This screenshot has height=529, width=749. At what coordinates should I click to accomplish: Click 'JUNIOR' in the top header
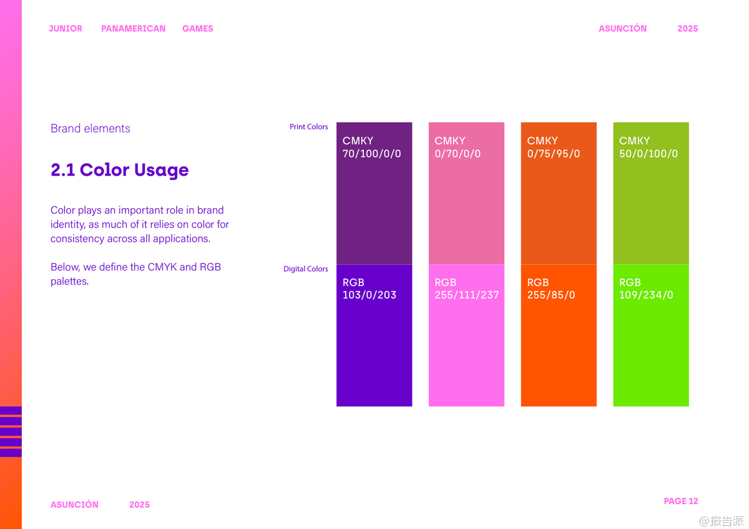pyautogui.click(x=66, y=29)
